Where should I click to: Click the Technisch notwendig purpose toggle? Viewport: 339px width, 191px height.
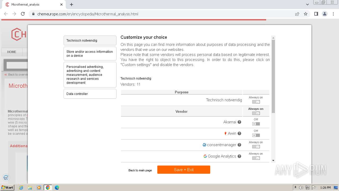pyautogui.click(x=256, y=102)
